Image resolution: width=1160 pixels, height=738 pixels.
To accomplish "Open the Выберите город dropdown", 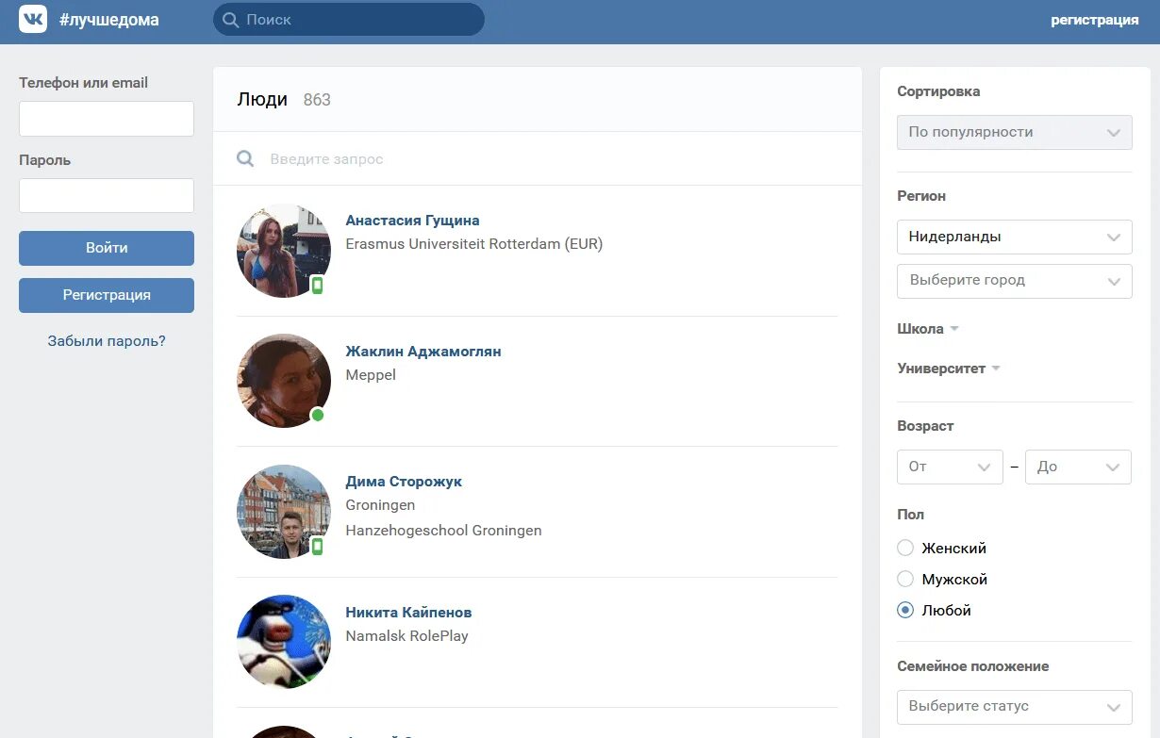I will click(x=1015, y=281).
